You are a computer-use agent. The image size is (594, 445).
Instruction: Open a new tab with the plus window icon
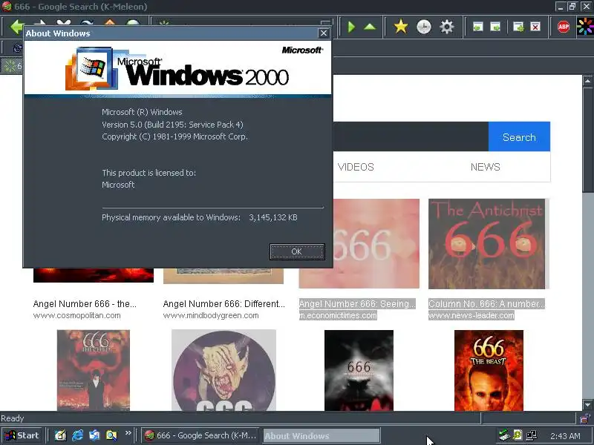[x=518, y=27]
